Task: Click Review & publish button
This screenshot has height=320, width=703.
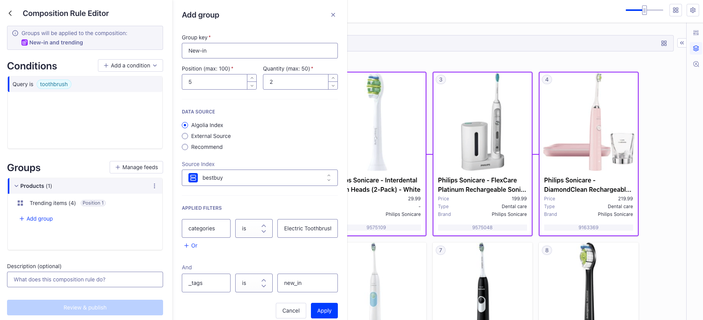Action: point(85,308)
